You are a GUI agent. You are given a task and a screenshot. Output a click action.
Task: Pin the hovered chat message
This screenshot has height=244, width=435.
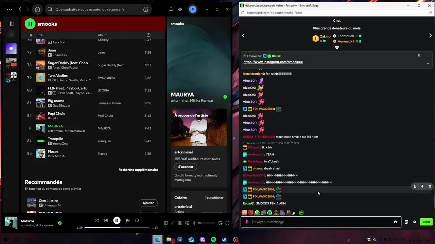(422, 186)
